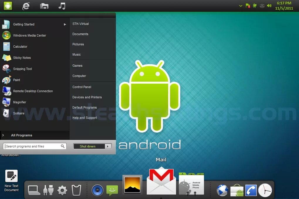
Task: Click the Sticky Notes yellow icon
Action: tap(7, 58)
